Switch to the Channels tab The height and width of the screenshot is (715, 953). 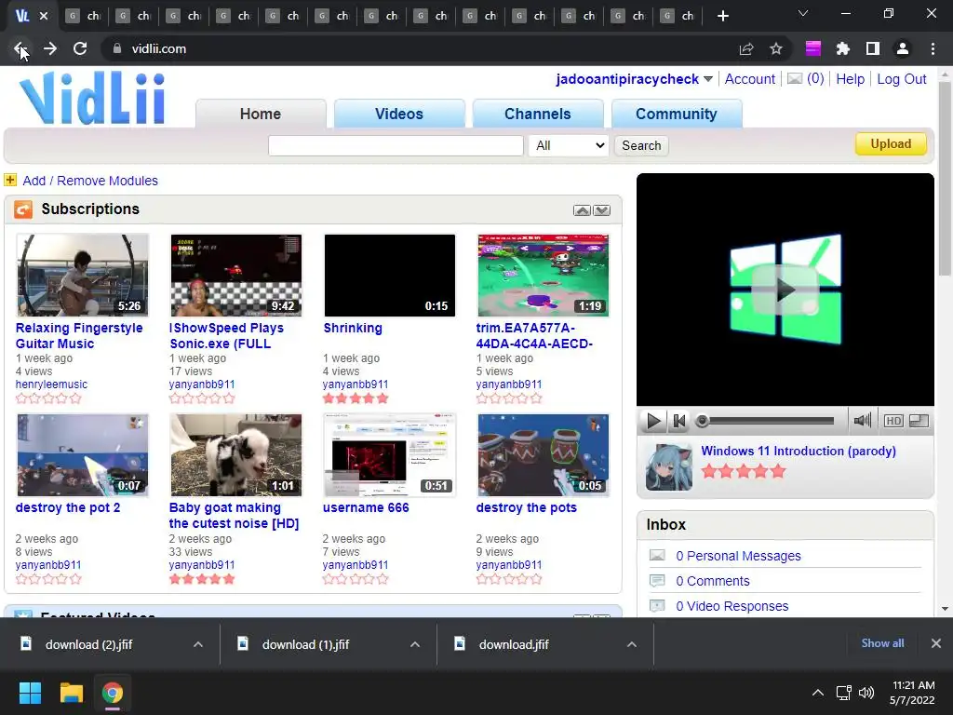tap(538, 114)
